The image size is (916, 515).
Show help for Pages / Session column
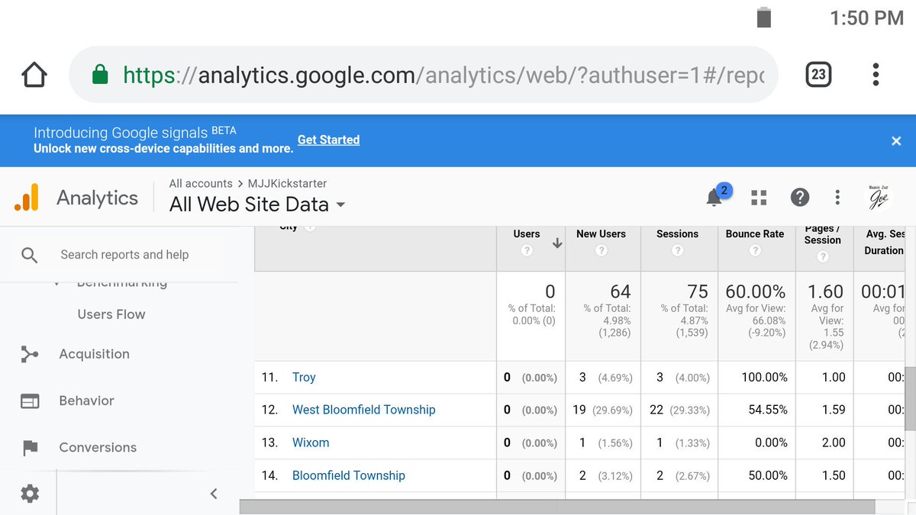pyautogui.click(x=823, y=256)
